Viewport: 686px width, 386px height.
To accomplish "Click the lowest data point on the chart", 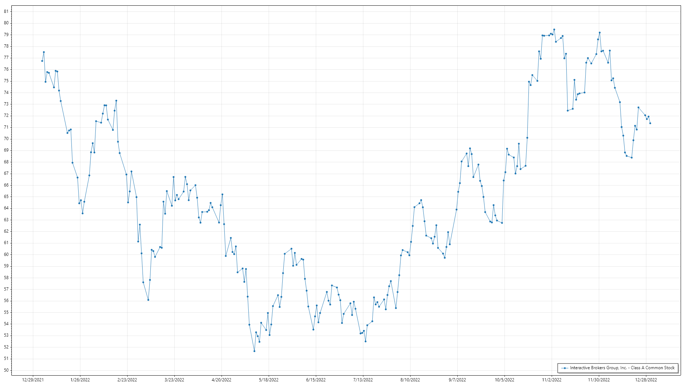I will pyautogui.click(x=254, y=351).
